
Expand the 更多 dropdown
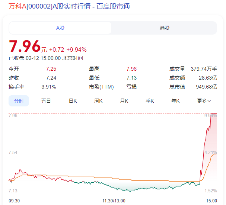pos(204,101)
